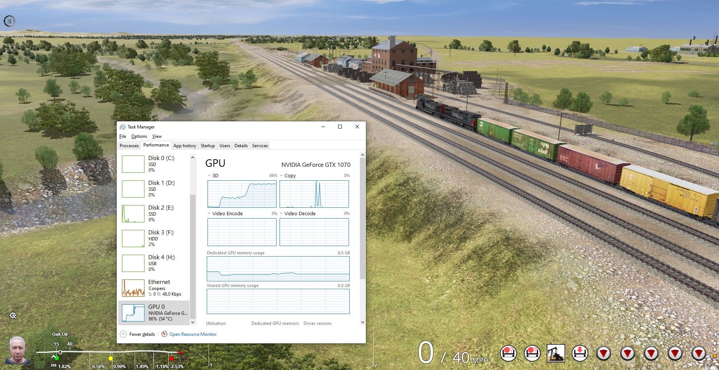Select the orange dot page indicator
Image resolution: width=719 pixels, height=370 pixels.
pos(714,356)
